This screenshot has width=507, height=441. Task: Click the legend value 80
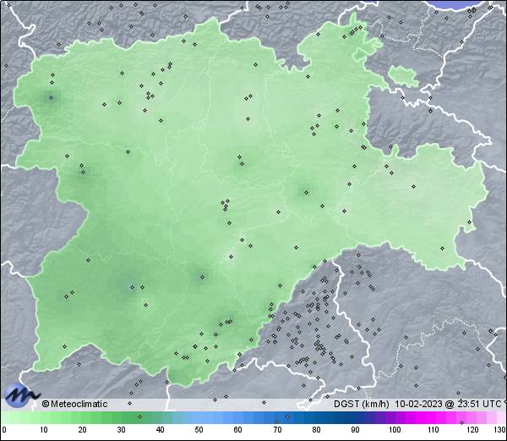pos(316,430)
